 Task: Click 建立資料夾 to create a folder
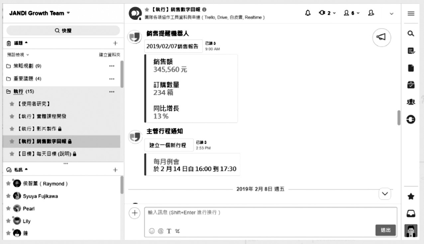[109, 54]
